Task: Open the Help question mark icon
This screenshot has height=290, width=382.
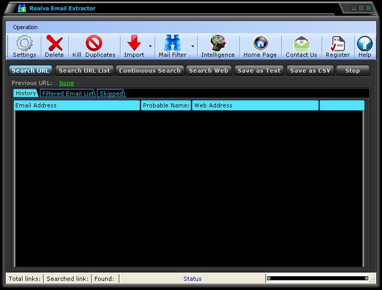Action: point(365,47)
